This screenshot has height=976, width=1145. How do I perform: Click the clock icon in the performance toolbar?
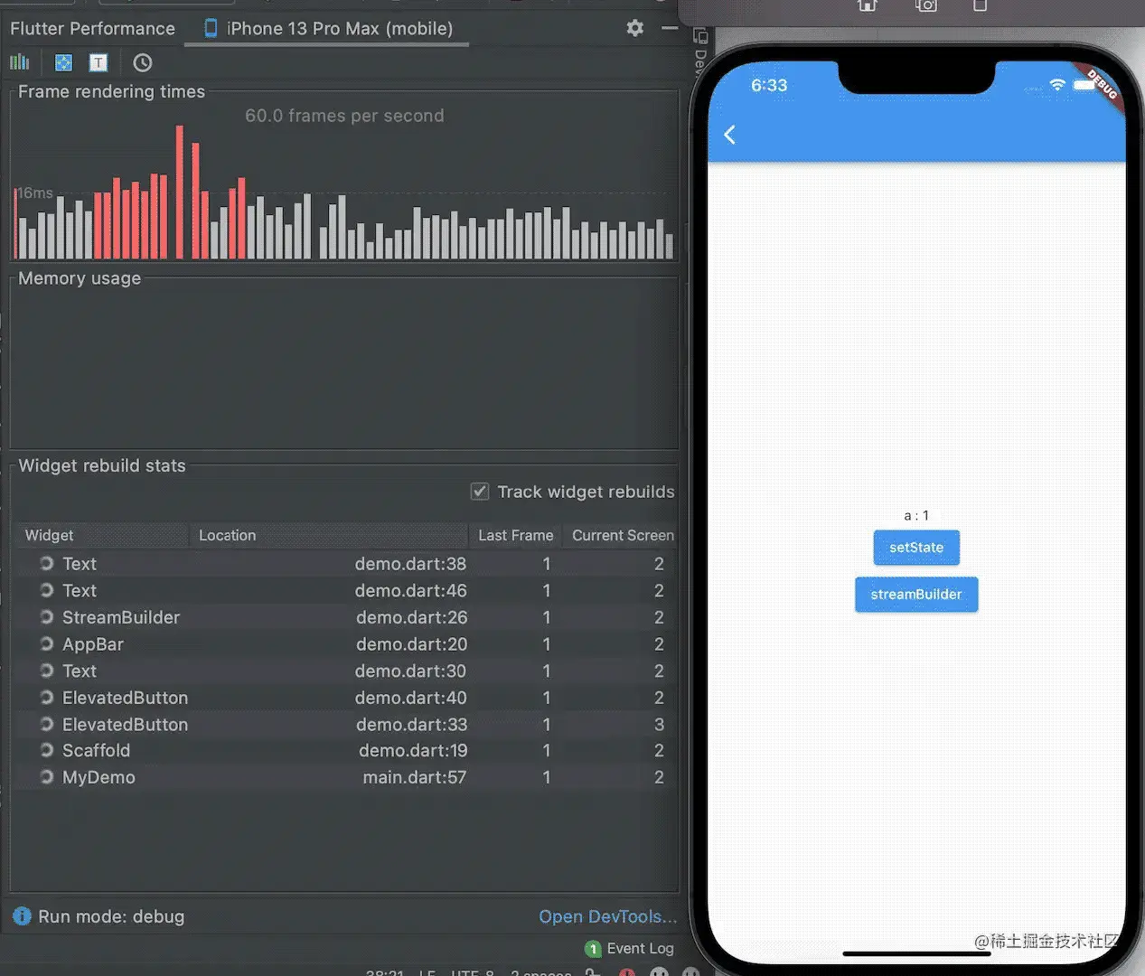tap(143, 62)
